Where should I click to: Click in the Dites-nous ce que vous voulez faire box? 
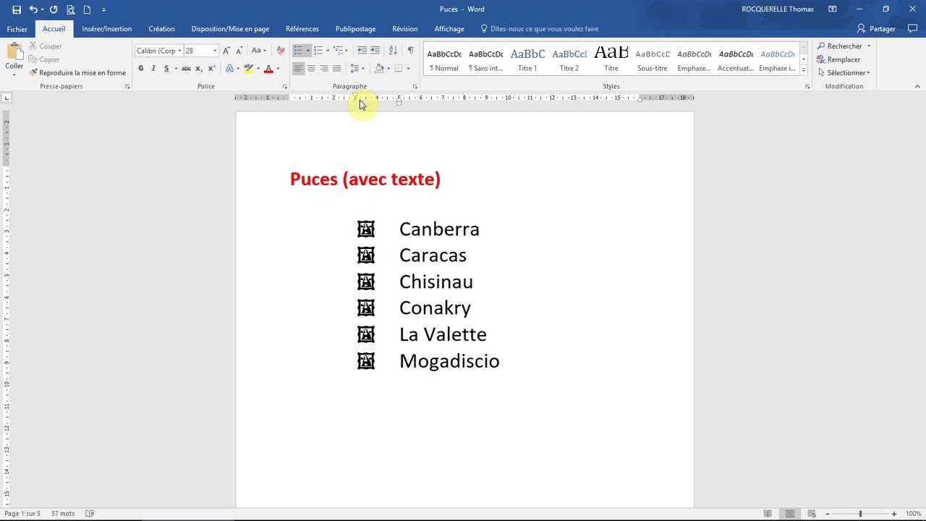coord(540,29)
